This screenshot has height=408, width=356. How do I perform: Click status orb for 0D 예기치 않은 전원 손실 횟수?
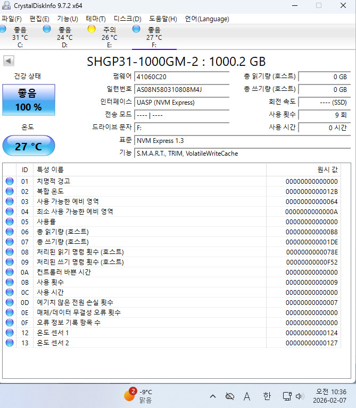point(10,302)
